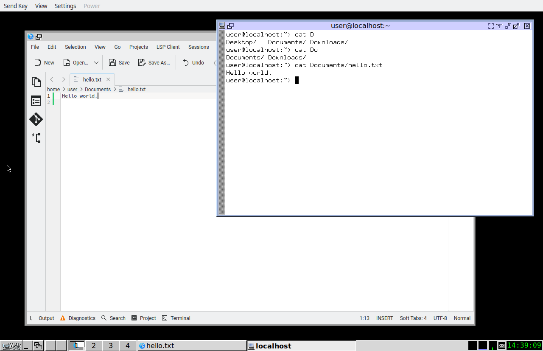Switch to workspace 2
The height and width of the screenshot is (351, 543).
pyautogui.click(x=94, y=345)
